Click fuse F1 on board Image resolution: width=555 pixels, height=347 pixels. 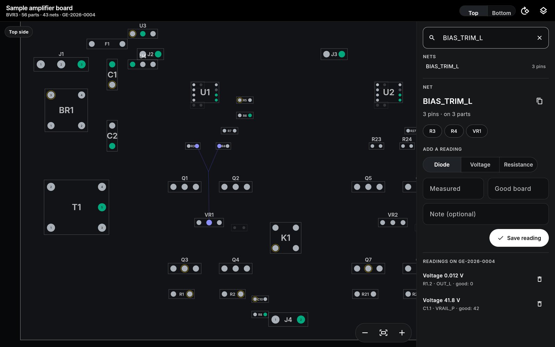pyautogui.click(x=107, y=44)
